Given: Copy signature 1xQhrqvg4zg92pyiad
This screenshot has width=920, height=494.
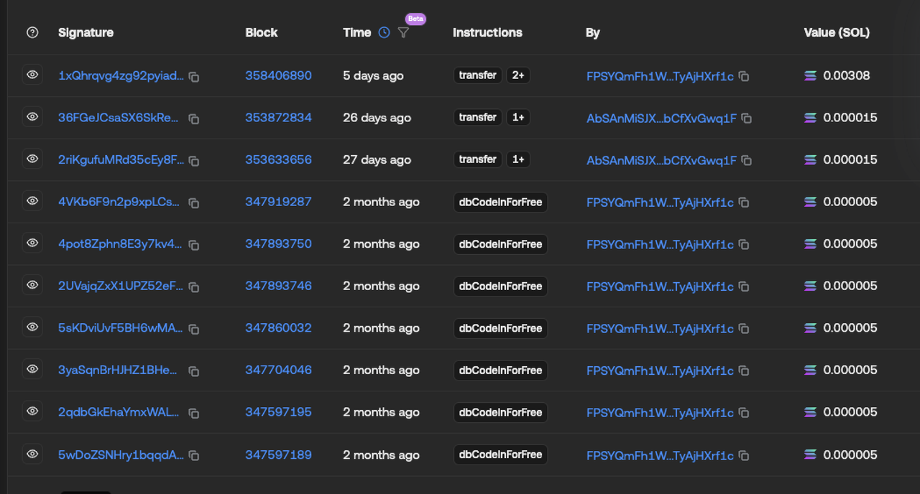Looking at the screenshot, I should click(194, 77).
